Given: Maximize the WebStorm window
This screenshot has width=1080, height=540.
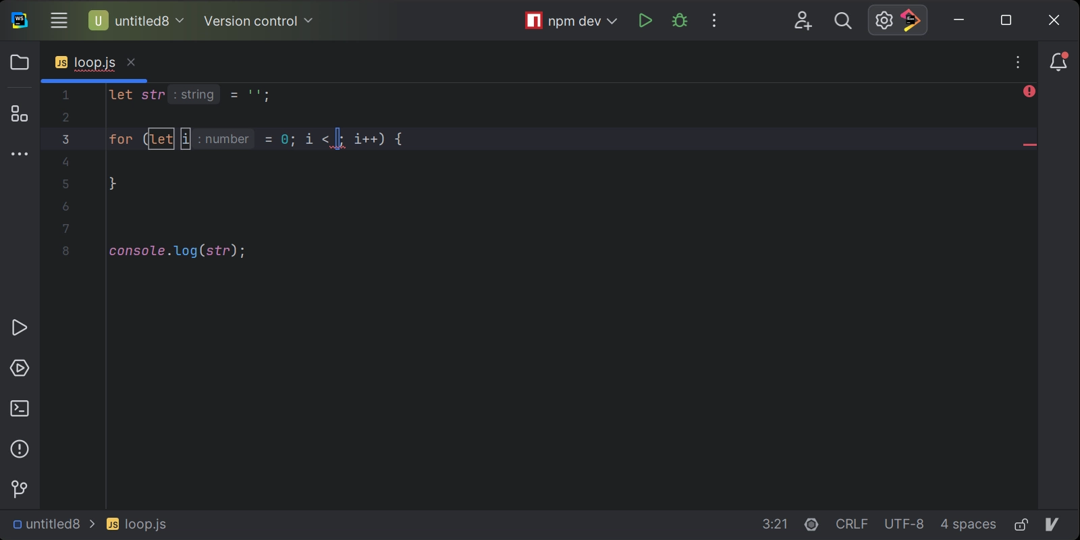Looking at the screenshot, I should (1006, 20).
